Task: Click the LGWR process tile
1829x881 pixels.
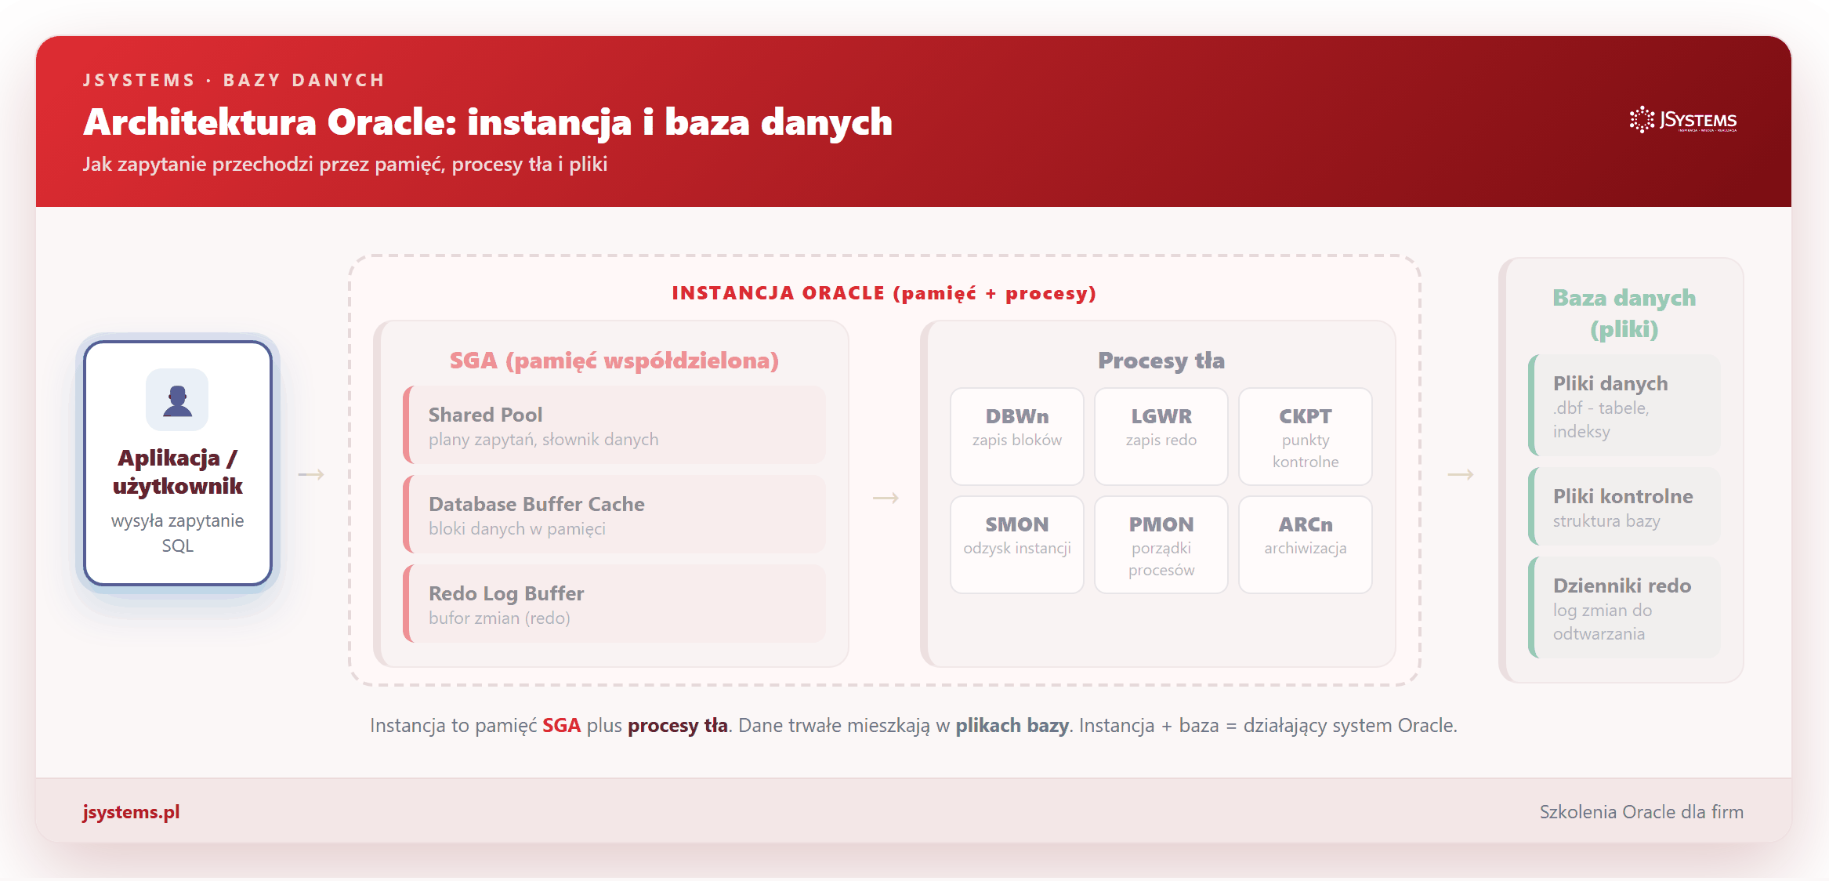Action: click(x=1161, y=437)
